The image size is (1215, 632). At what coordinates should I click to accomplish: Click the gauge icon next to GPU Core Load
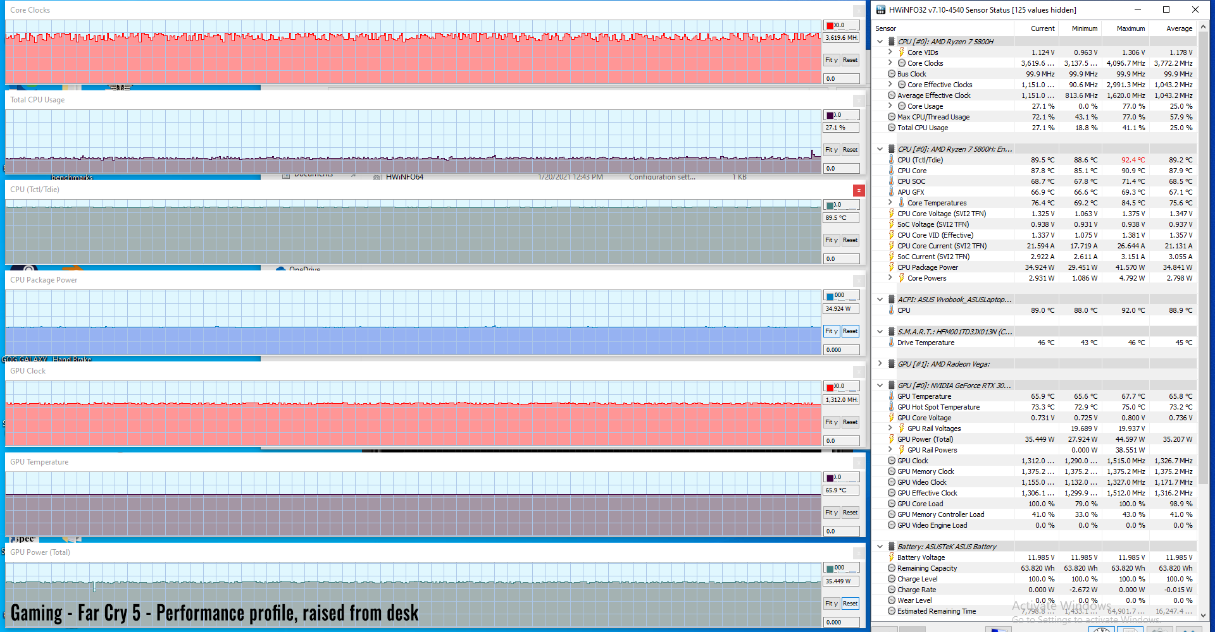[x=892, y=504]
